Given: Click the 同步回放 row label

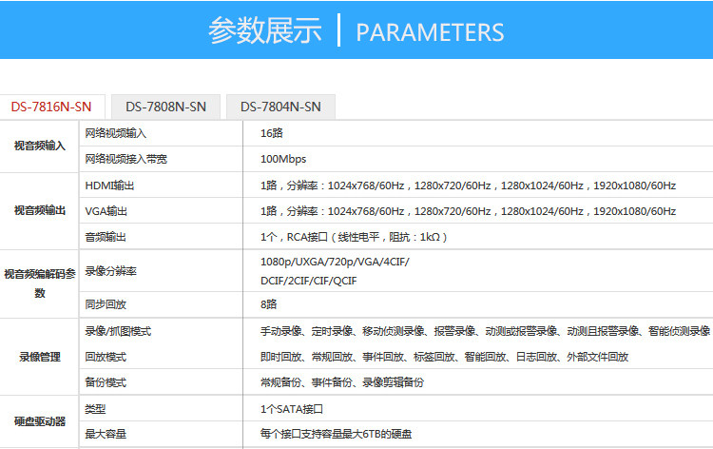Looking at the screenshot, I should click(106, 304).
